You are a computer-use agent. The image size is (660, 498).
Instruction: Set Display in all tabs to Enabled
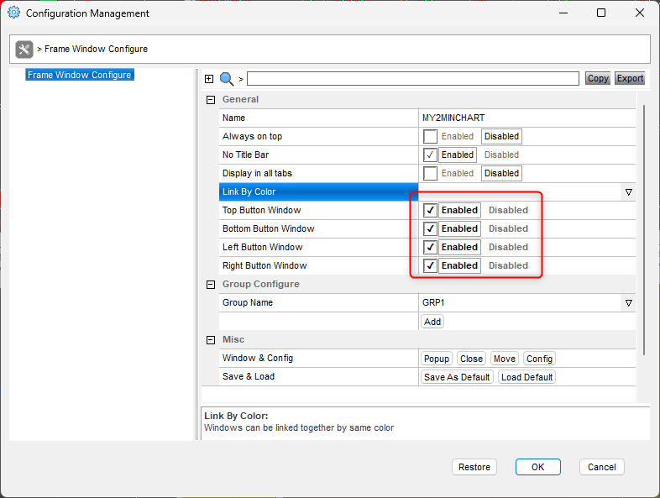pos(458,174)
